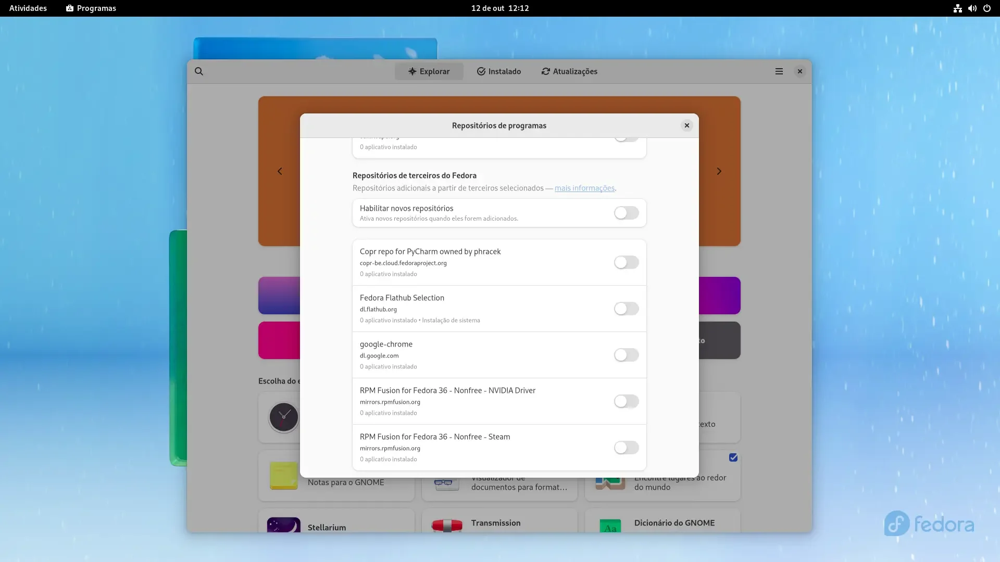Go to previous banner with left arrow
Viewport: 1000px width, 562px height.
[280, 171]
